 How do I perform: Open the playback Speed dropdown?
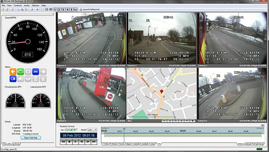tap(92, 130)
